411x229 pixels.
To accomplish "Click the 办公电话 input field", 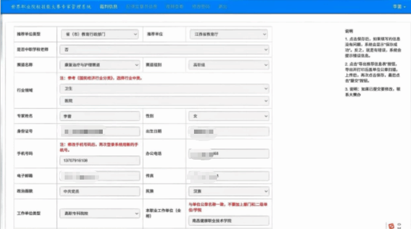I will (228, 154).
